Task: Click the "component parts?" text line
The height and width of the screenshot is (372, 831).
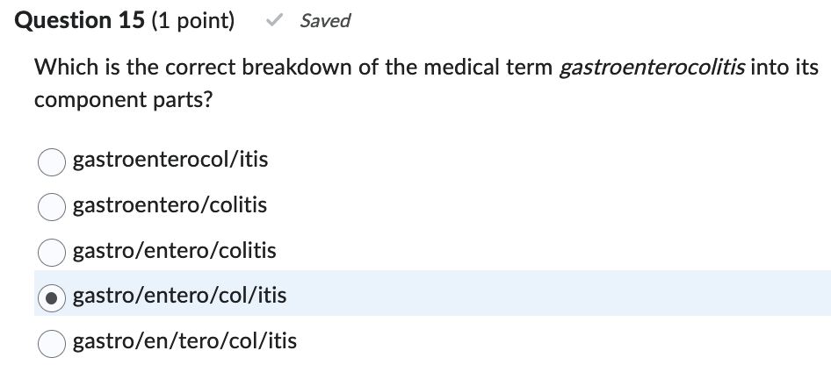Action: pos(123,100)
